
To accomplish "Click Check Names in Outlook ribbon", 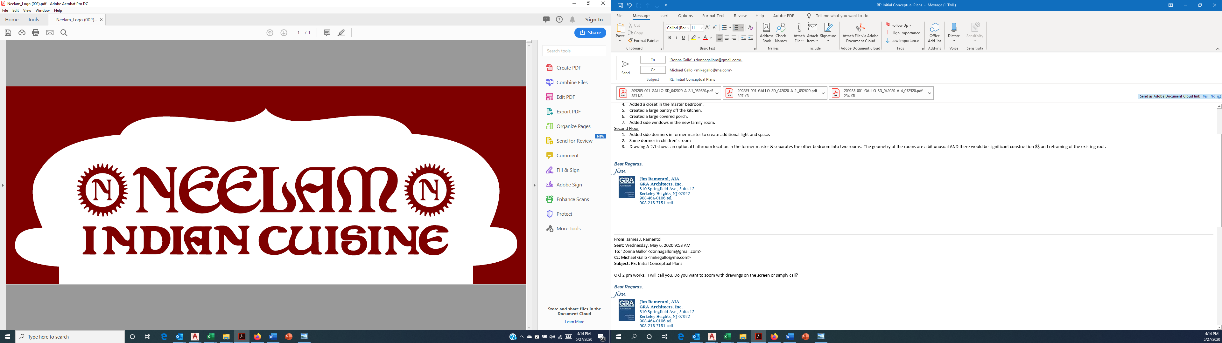I will 781,33.
